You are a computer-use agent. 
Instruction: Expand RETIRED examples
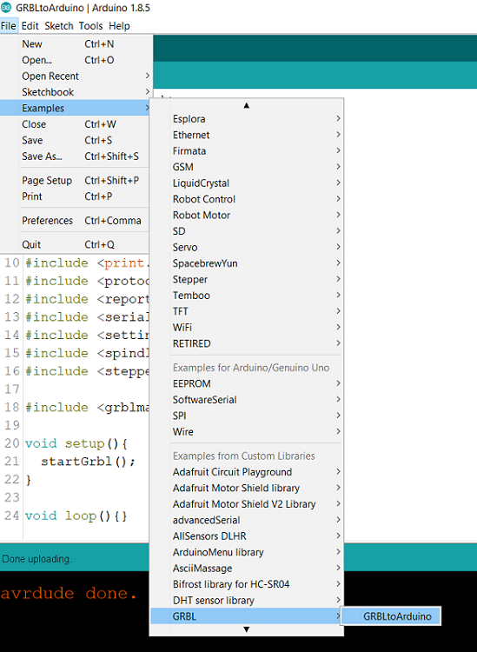pos(247,344)
